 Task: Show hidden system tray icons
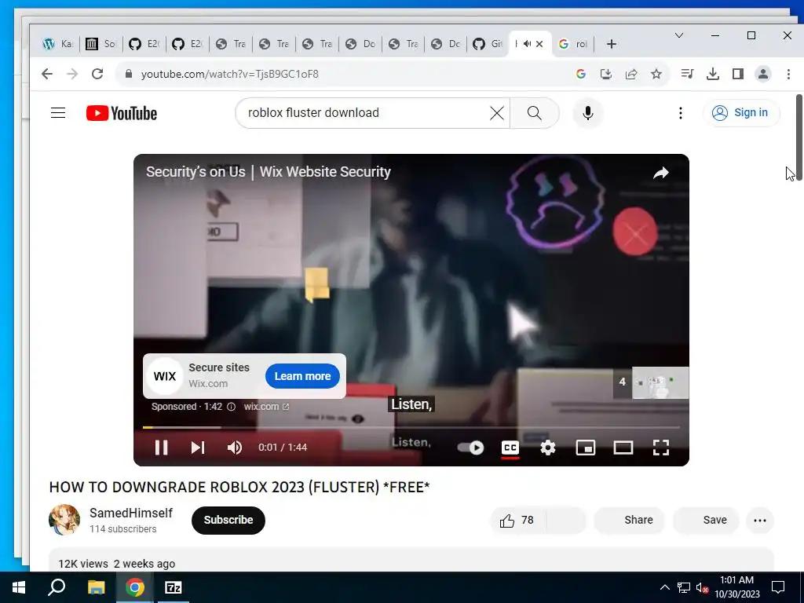pyautogui.click(x=664, y=587)
